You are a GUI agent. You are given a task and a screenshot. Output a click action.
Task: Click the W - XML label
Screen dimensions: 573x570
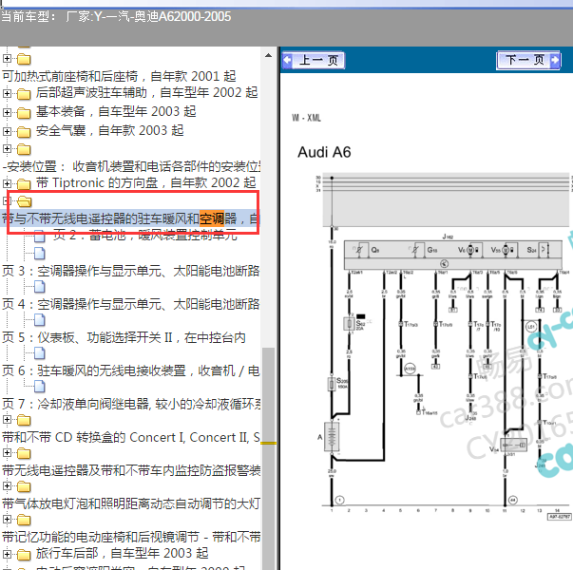click(x=307, y=118)
